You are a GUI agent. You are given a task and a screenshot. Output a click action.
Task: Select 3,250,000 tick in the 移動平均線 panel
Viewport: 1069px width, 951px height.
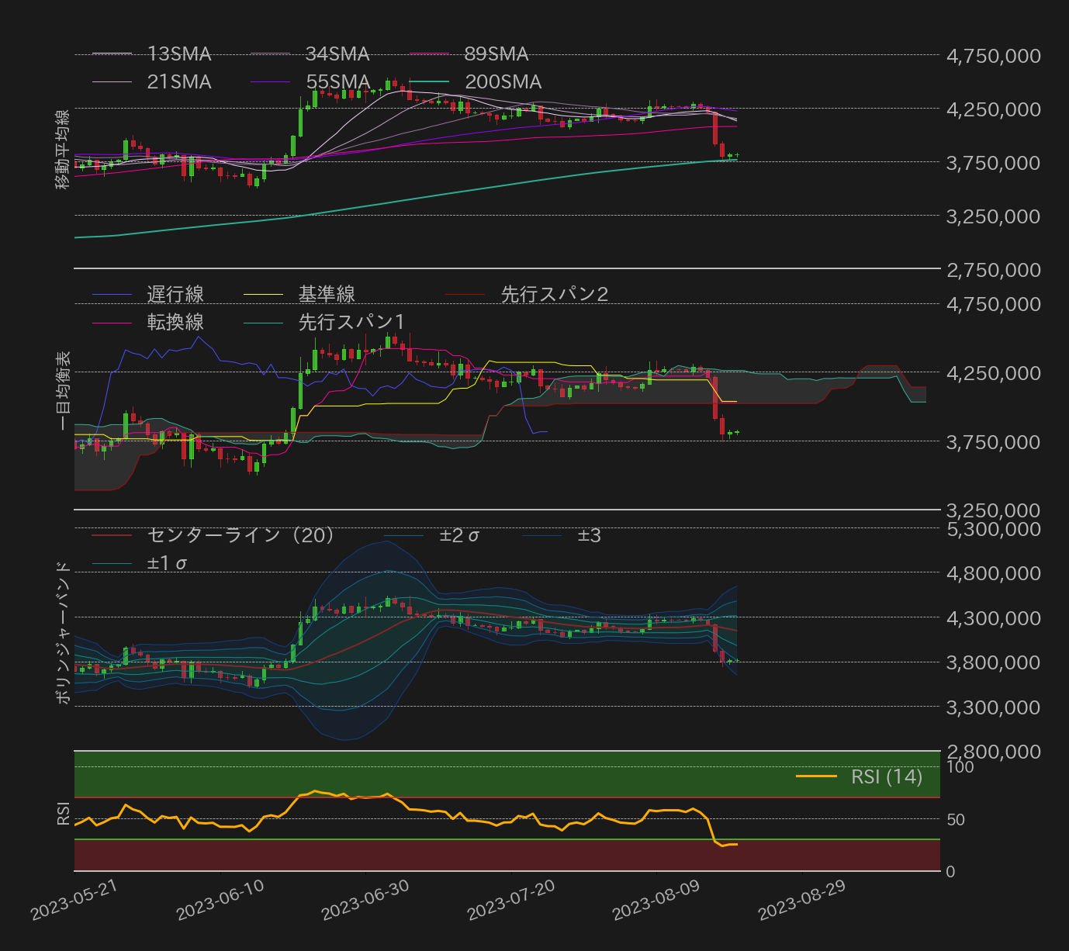click(x=994, y=216)
